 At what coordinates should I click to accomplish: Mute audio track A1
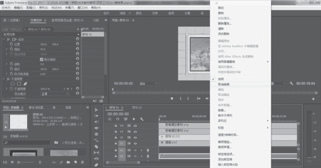click(135, 150)
